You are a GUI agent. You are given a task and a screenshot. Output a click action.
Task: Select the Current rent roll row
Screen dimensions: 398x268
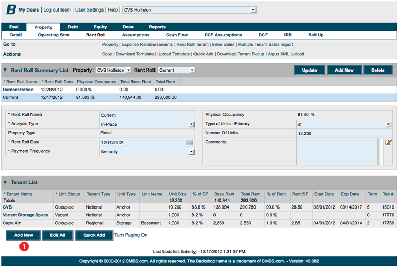tap(199, 97)
